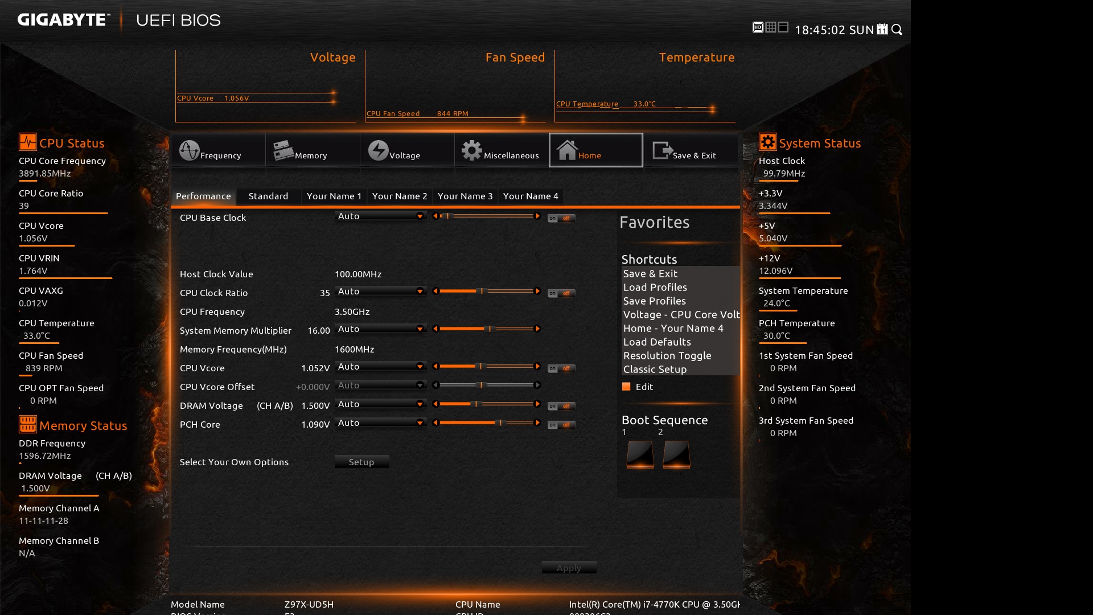Click the classic window mode icon
The width and height of the screenshot is (1093, 615).
point(783,27)
